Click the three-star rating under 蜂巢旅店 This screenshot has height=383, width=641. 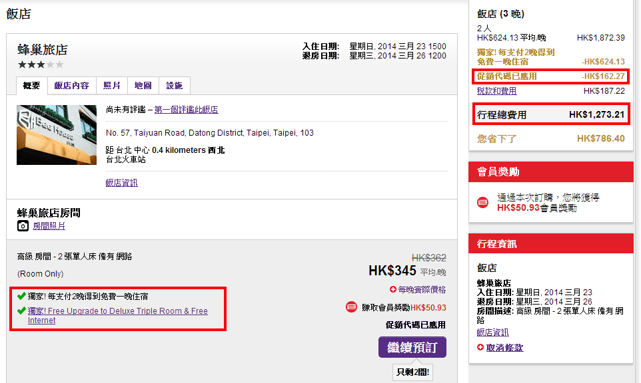(x=41, y=64)
